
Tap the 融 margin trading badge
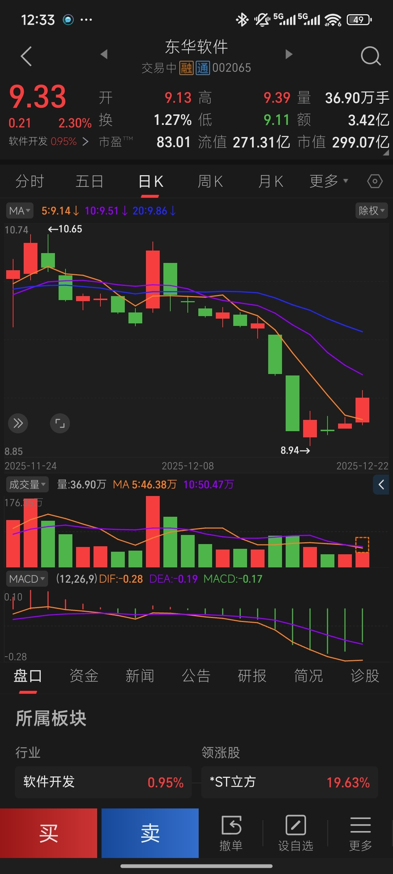186,68
